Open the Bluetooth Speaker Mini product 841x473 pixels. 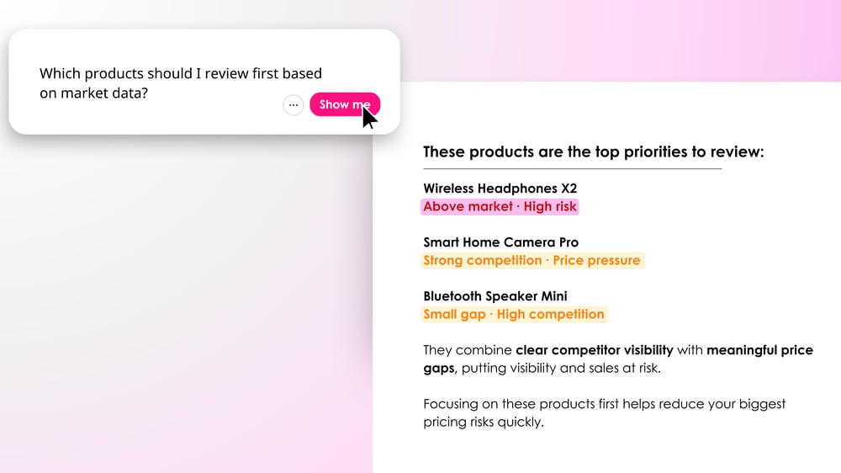click(495, 296)
